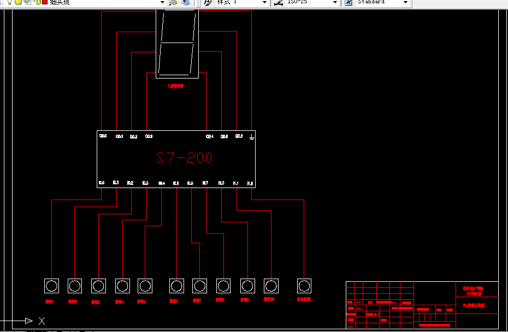Toggle the layer freeze sun icon
The image size is (508, 332).
pyautogui.click(x=19, y=2)
